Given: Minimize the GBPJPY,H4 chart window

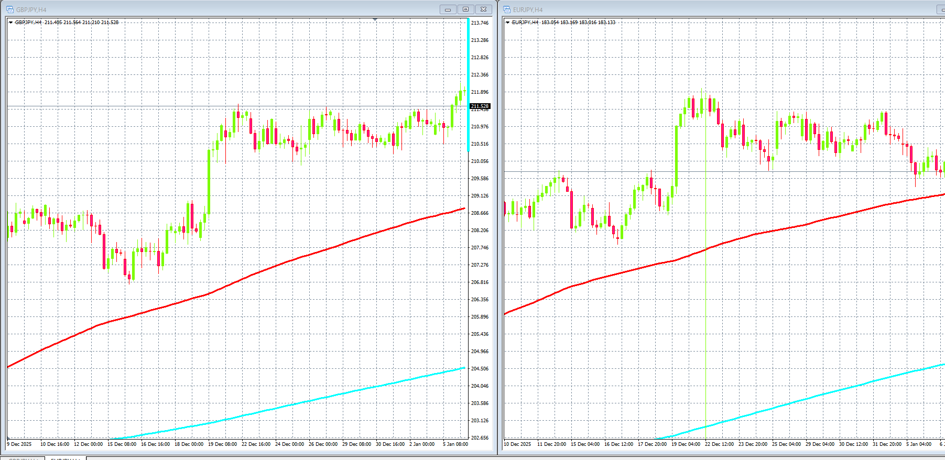Looking at the screenshot, I should (448, 9).
